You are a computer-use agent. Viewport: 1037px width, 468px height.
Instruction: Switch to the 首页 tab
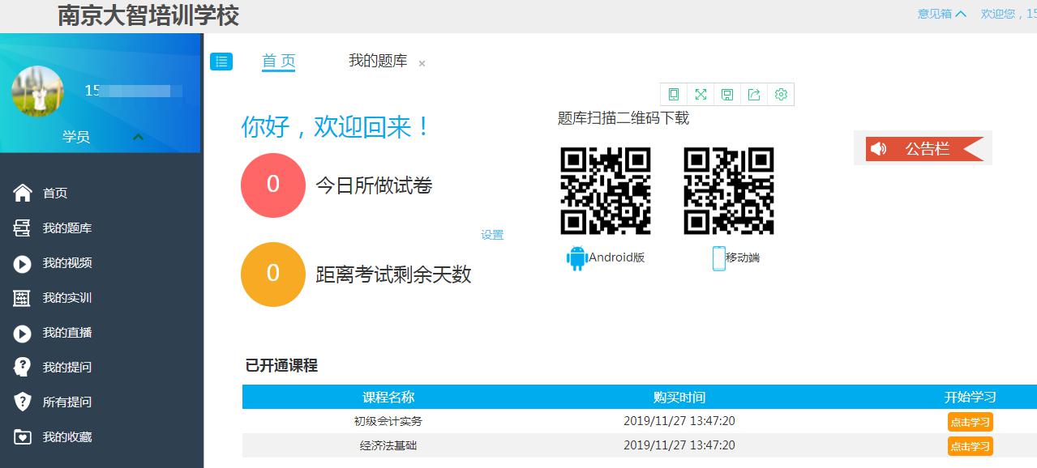pos(278,61)
